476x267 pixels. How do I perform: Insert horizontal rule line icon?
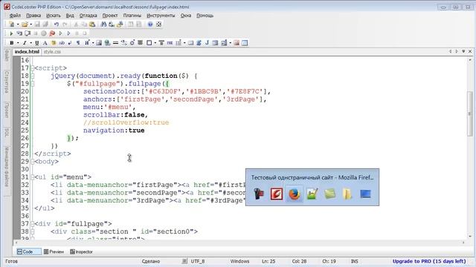point(115,43)
